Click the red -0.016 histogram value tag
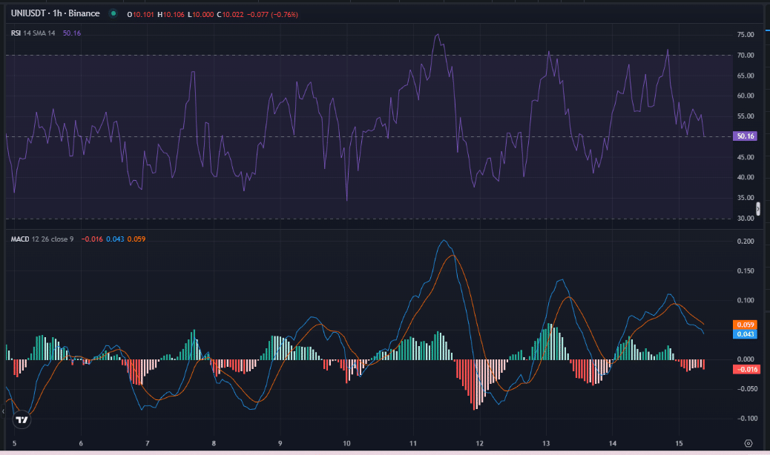Image resolution: width=770 pixels, height=455 pixels. coord(746,369)
